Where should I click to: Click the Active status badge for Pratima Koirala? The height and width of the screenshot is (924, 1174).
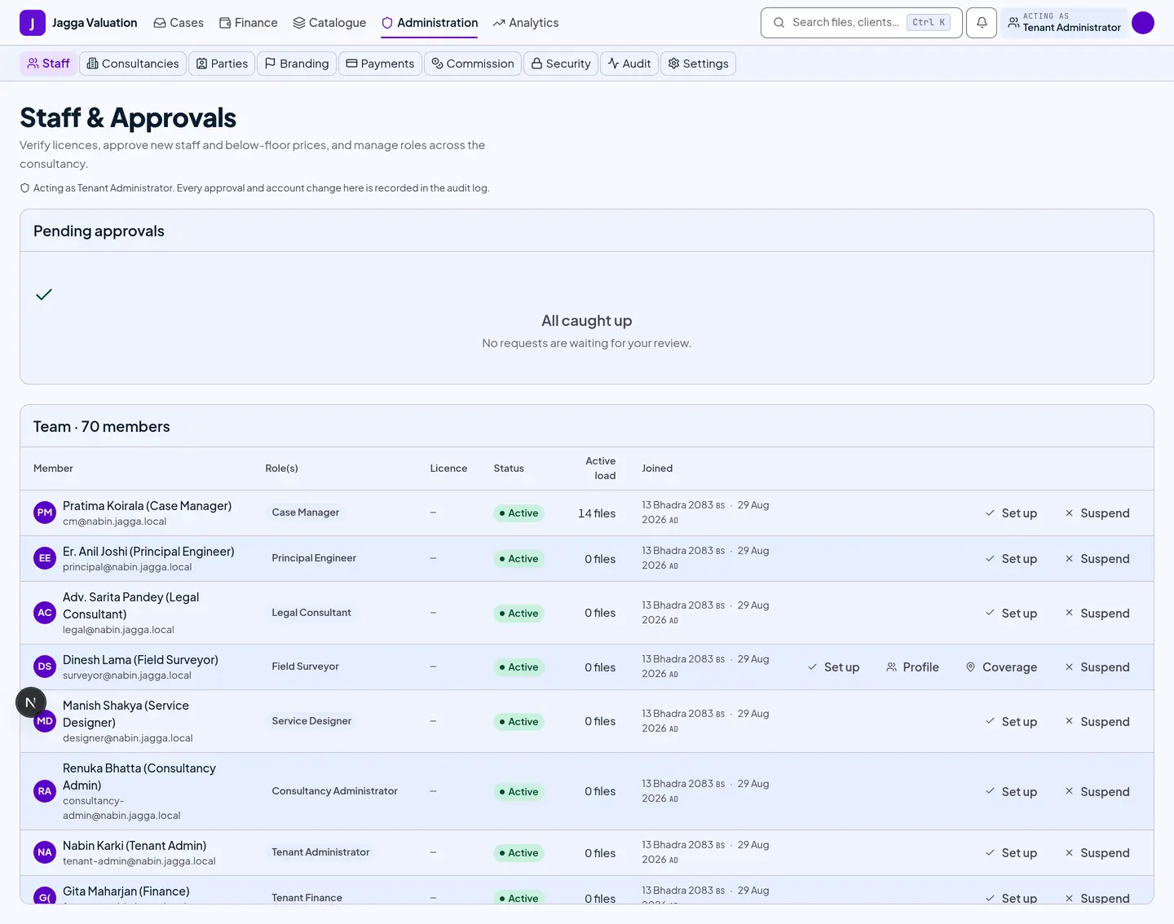point(519,513)
